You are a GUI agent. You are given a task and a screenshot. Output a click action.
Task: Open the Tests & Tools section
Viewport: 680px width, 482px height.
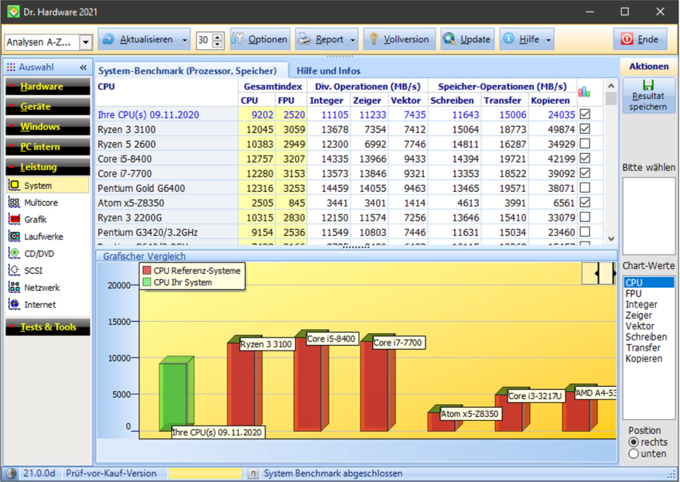(x=47, y=327)
